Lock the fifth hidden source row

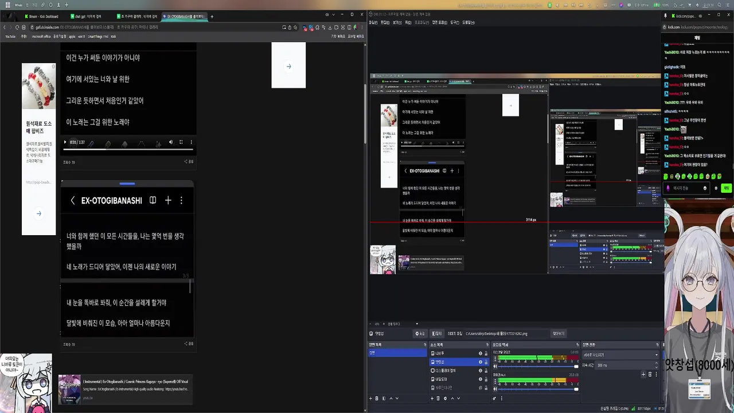486,388
